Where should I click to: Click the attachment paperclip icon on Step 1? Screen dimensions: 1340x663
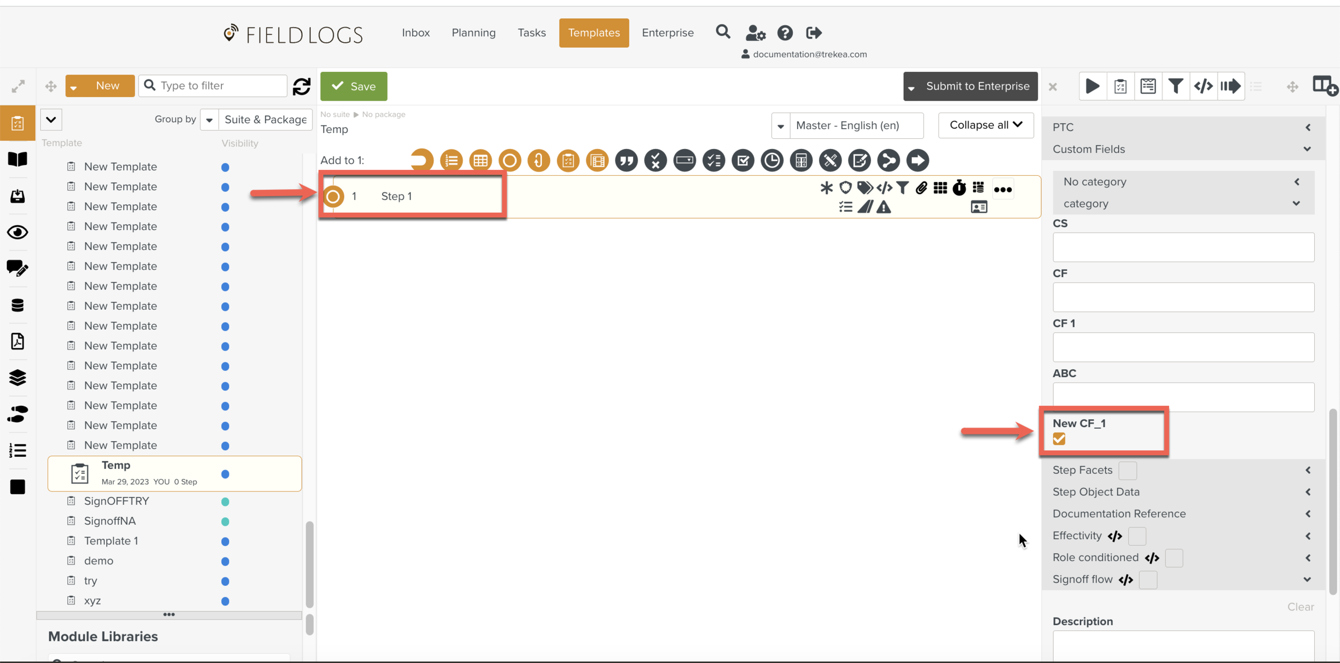[921, 188]
